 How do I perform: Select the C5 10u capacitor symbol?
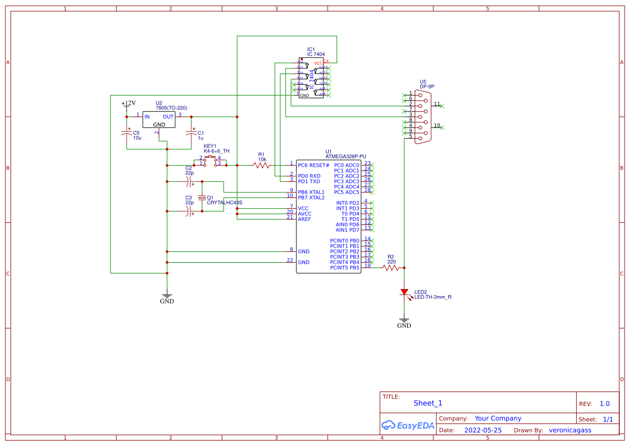coord(127,134)
